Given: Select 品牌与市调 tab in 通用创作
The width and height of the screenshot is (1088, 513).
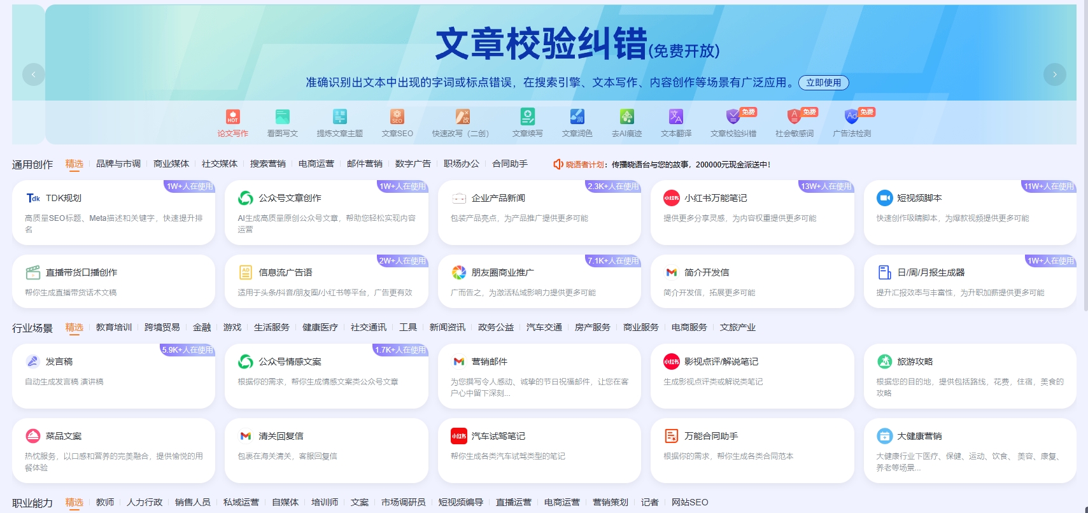Looking at the screenshot, I should (x=118, y=164).
